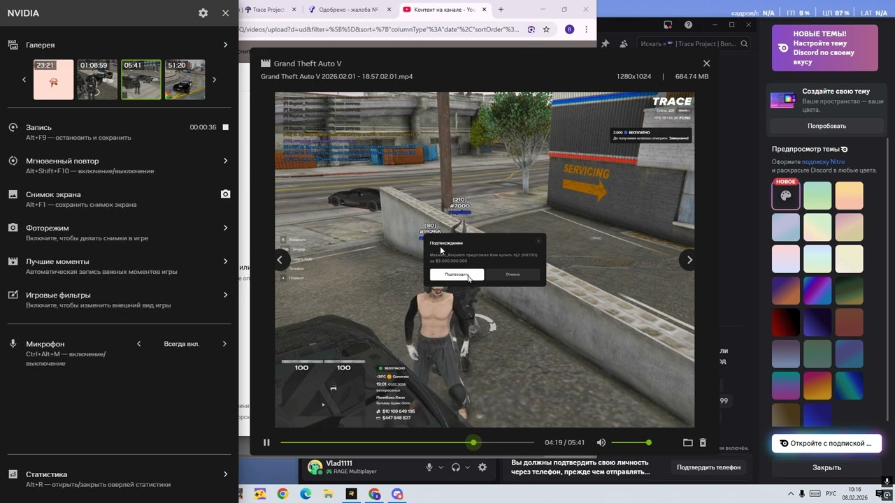Viewport: 895px width, 503px height.
Task: Take a screenshot with the camera icon
Action: point(225,194)
